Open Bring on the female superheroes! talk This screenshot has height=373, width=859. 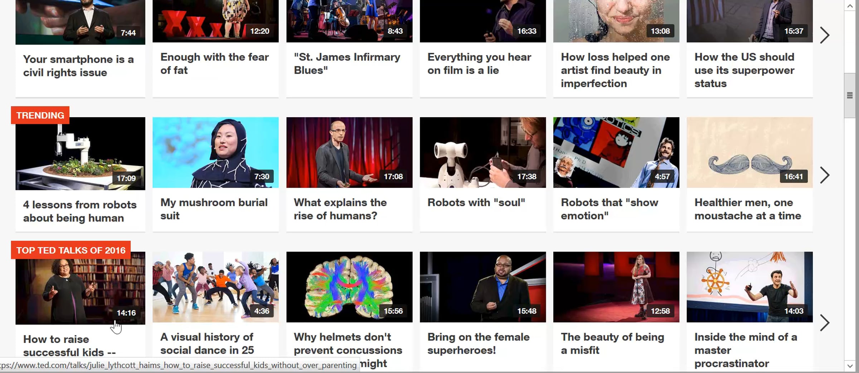click(x=478, y=343)
